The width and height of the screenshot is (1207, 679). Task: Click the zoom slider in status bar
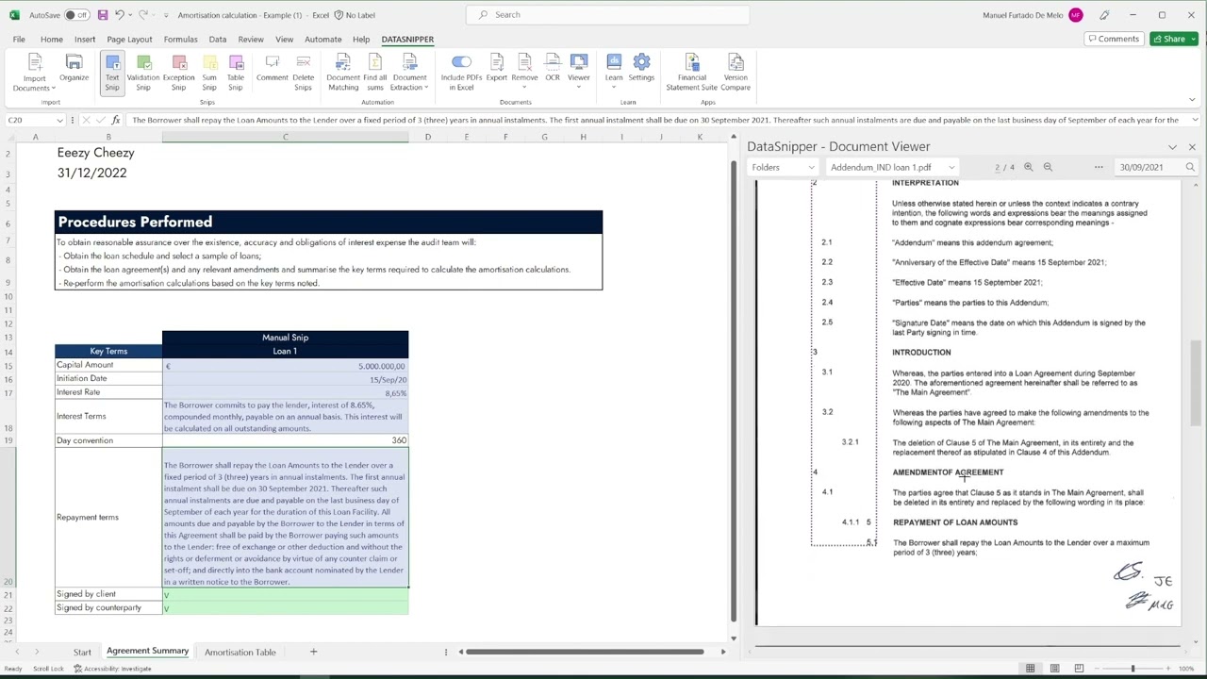click(x=1133, y=669)
